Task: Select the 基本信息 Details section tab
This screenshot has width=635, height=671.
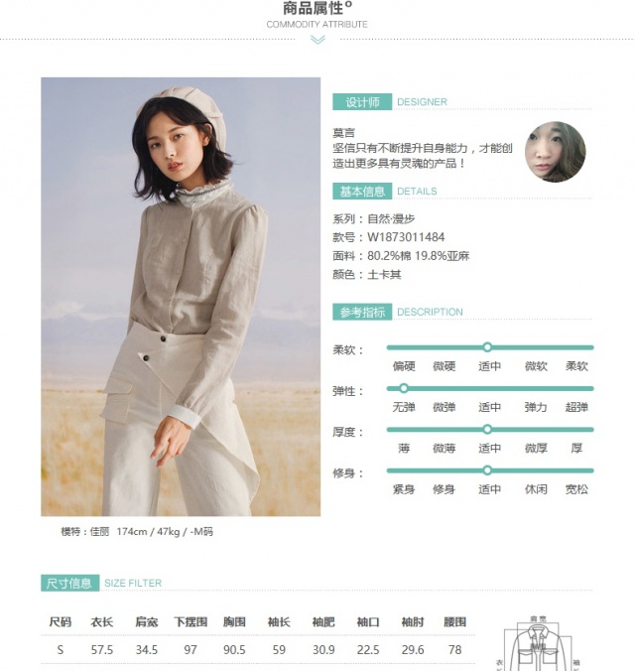Action: click(x=362, y=191)
